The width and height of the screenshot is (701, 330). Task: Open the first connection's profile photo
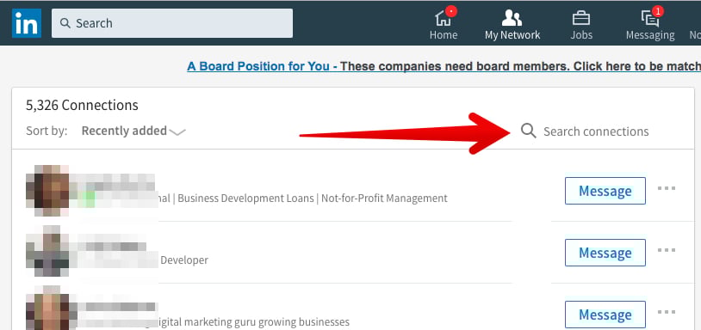[x=47, y=191]
